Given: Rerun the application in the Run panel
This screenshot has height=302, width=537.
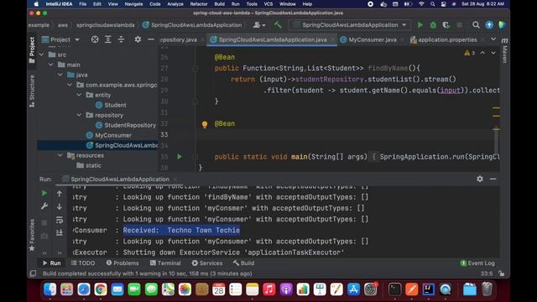Looking at the screenshot, I should click(x=44, y=193).
